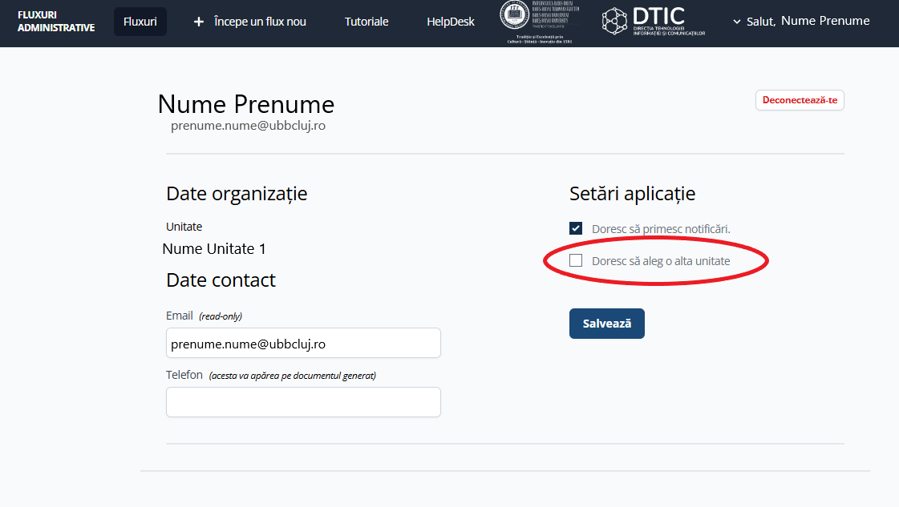Select Începe un flux nou menu text
Screen dimensions: 899x507
260,22
